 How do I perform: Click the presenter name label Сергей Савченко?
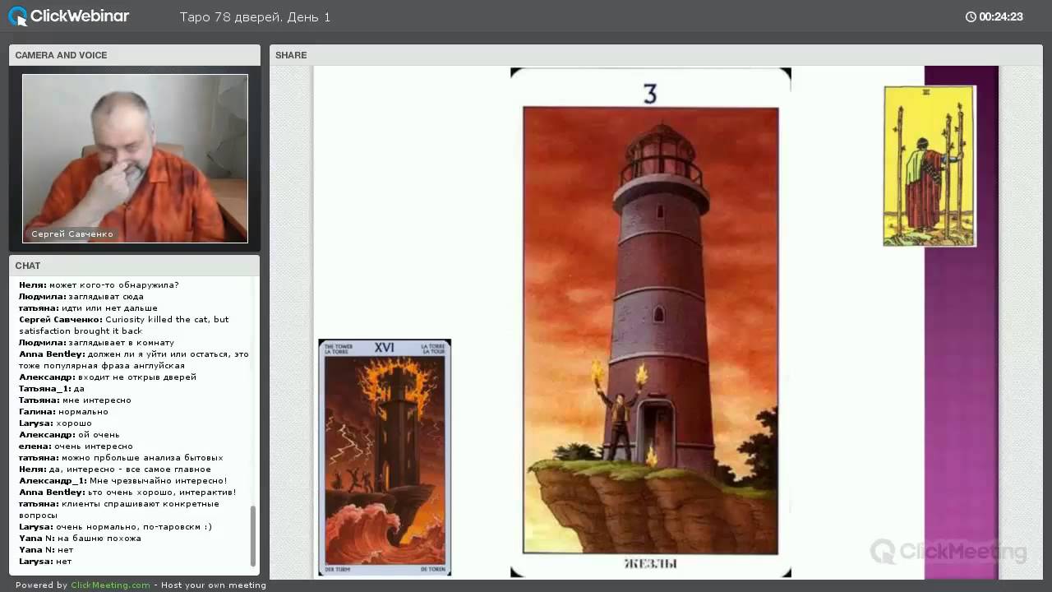(72, 234)
